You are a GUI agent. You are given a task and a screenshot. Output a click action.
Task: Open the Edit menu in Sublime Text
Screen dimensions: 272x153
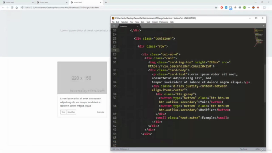pyautogui.click(x=118, y=22)
